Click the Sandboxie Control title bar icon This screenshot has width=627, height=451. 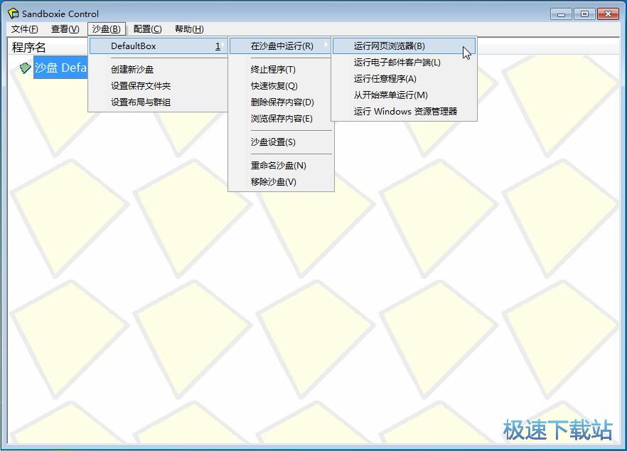point(14,14)
